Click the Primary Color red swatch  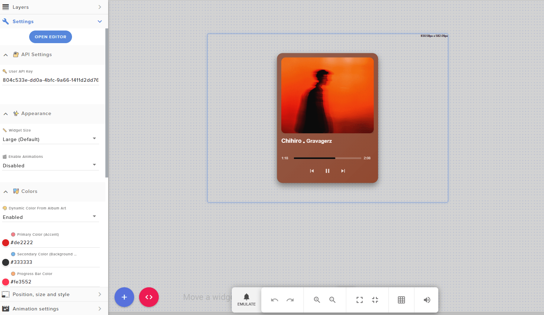(6, 243)
